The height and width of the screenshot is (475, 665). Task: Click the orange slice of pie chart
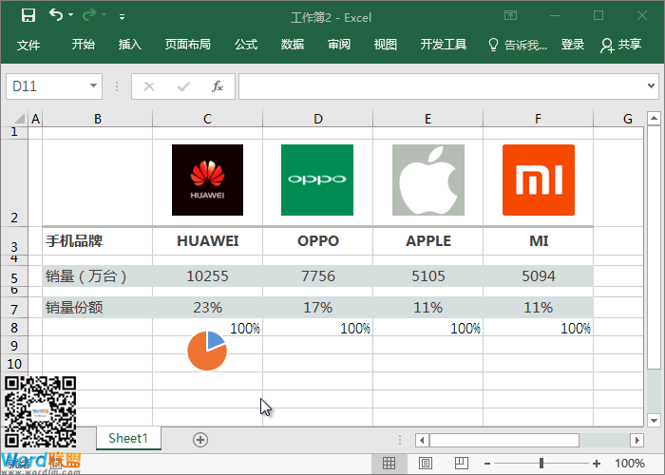202,358
